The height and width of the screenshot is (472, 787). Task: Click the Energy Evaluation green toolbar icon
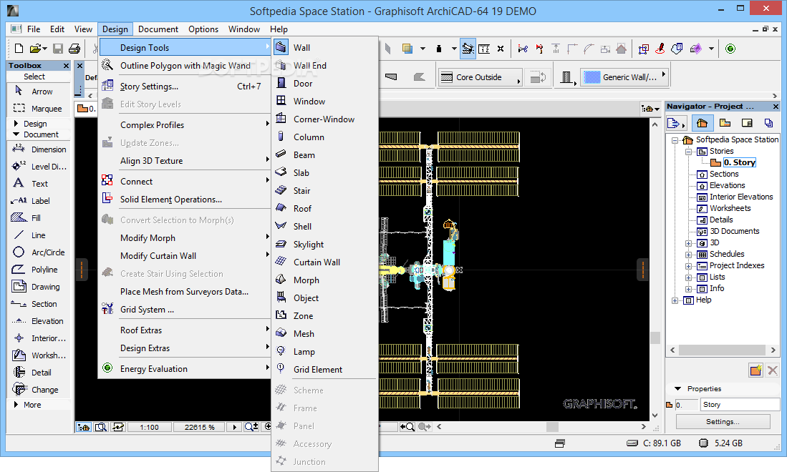pyautogui.click(x=730, y=49)
